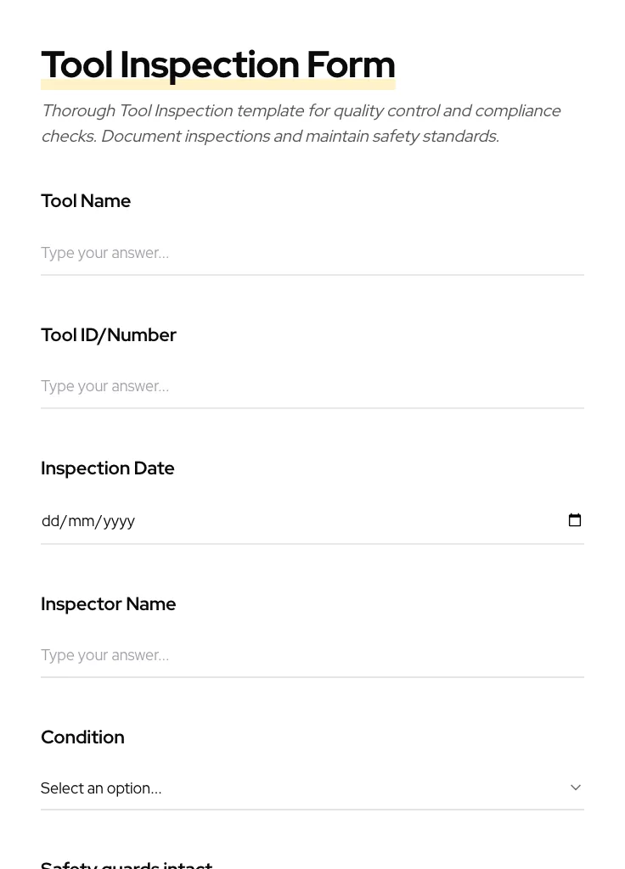Viewport: 625px width, 869px height.
Task: Click the Safety guards intact heading
Action: (127, 862)
